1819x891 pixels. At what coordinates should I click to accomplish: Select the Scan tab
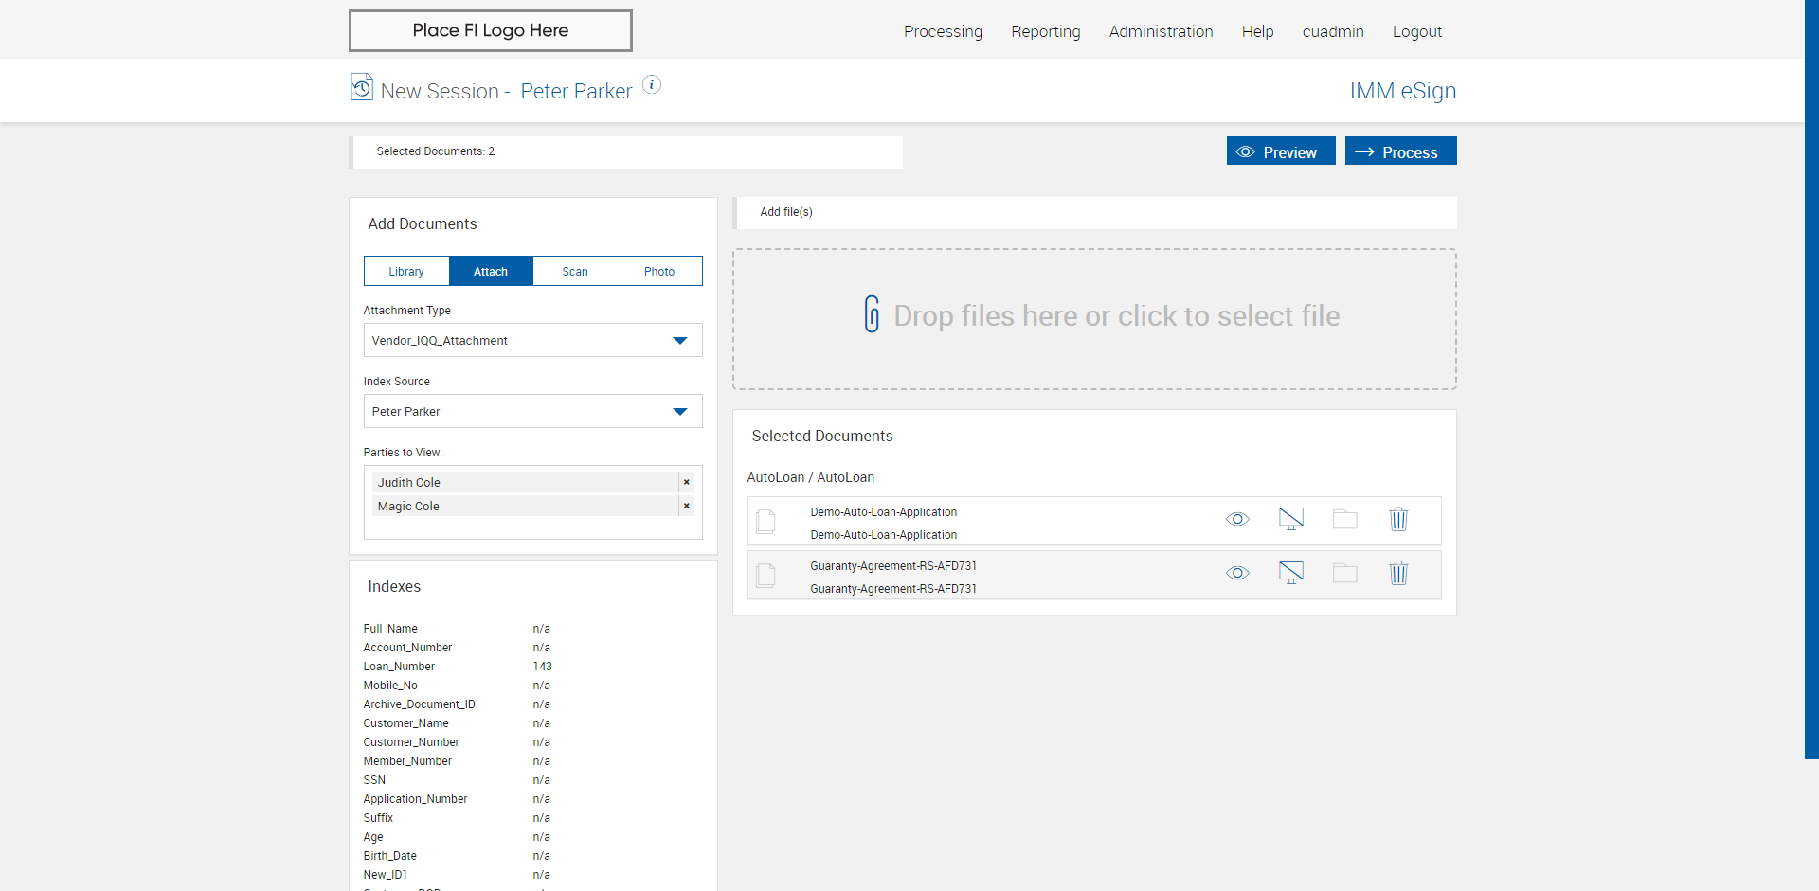[x=575, y=271]
